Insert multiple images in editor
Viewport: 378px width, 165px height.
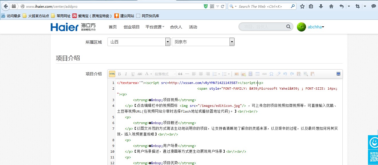click(244, 74)
